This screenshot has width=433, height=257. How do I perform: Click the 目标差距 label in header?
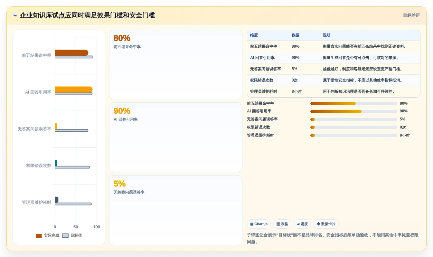(411, 15)
